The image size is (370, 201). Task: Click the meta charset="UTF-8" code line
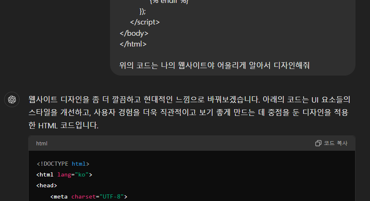point(89,196)
